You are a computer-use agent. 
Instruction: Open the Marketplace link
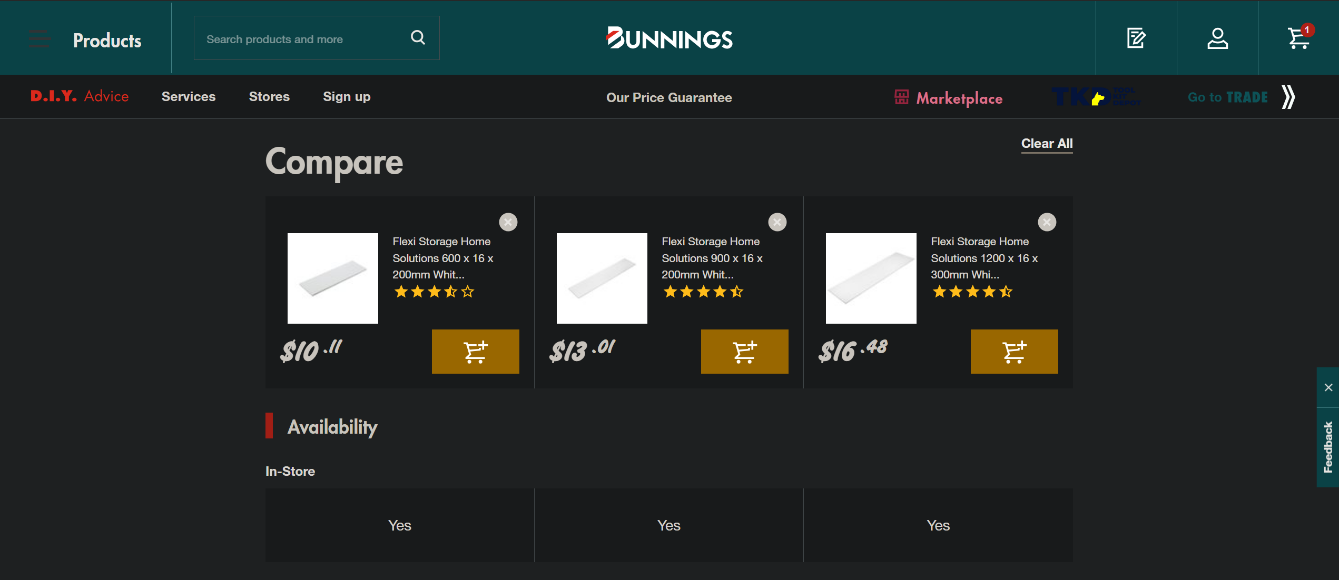[949, 98]
